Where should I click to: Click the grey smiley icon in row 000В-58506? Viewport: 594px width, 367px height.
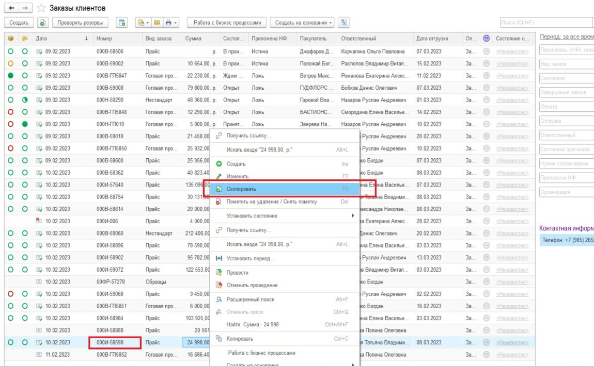tap(487, 52)
